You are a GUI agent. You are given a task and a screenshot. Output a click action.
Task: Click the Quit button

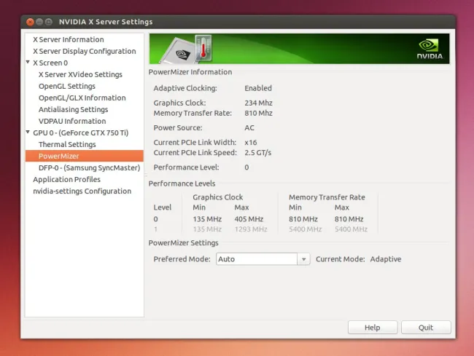click(x=426, y=328)
